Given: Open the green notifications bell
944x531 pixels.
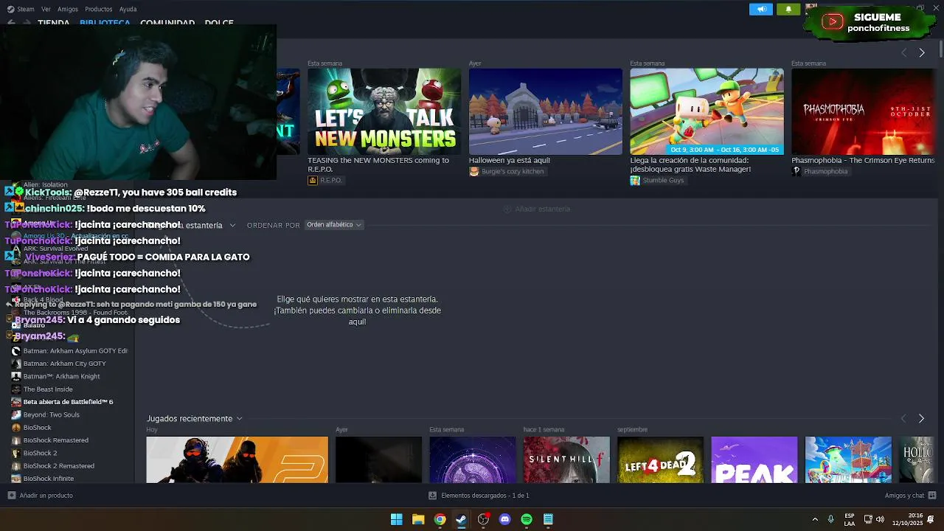Looking at the screenshot, I should 788,9.
